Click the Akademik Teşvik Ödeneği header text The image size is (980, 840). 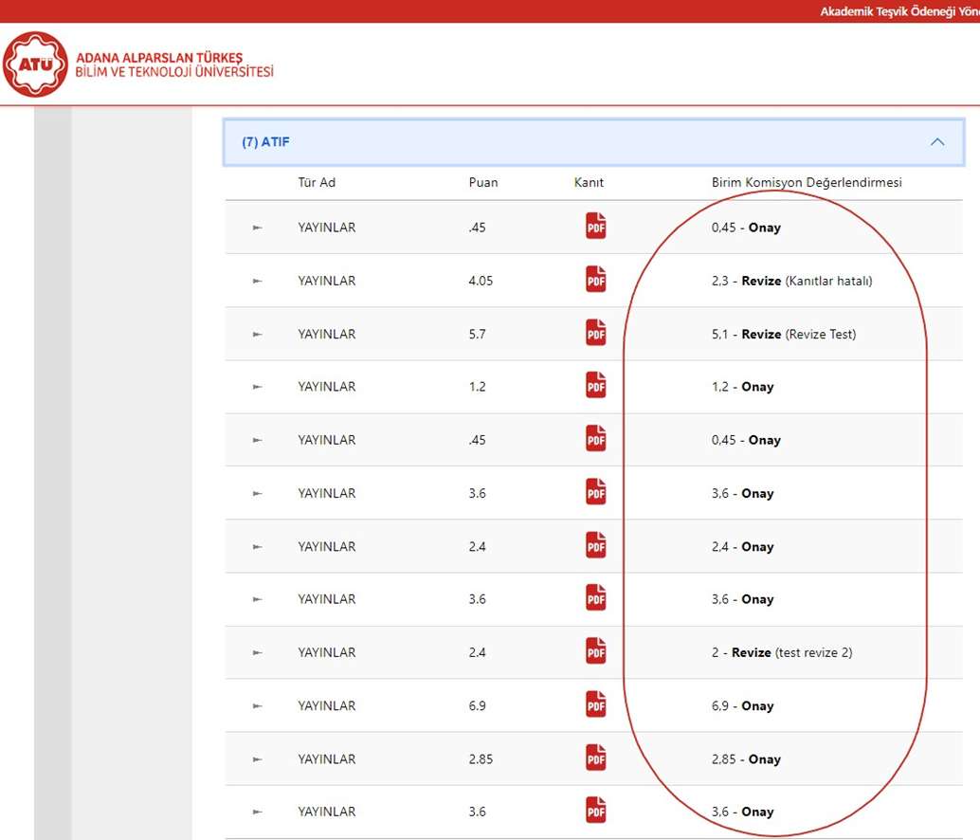point(900,11)
